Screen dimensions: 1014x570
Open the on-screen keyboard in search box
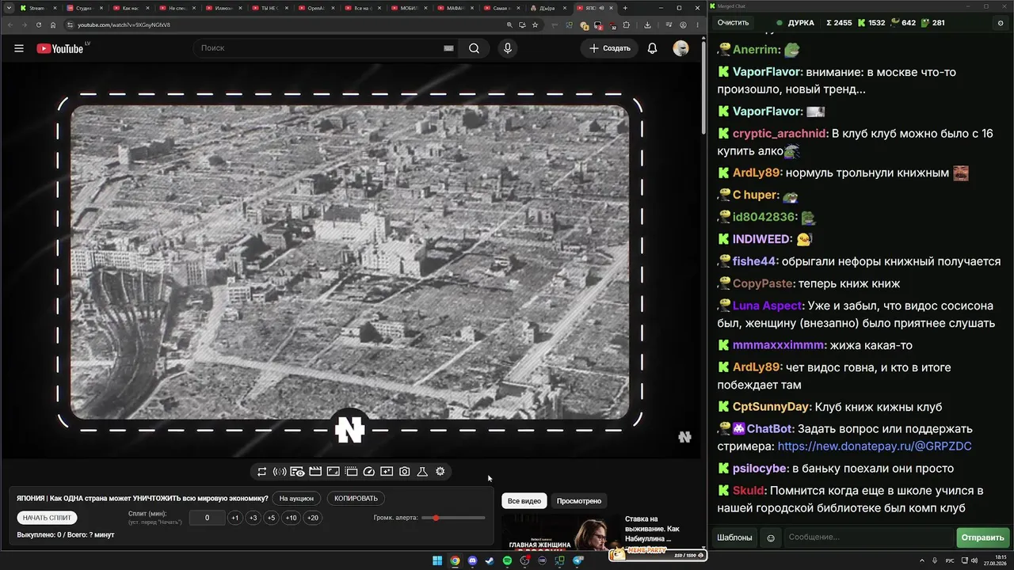(448, 48)
